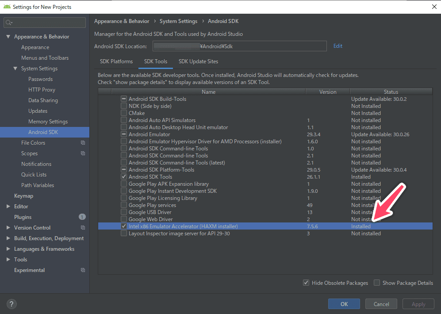
Task: Toggle the Android SDK Build-Tools checkbox
Action: (x=124, y=99)
